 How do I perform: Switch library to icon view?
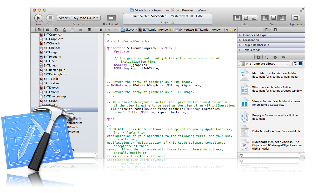pyautogui.click(x=295, y=64)
